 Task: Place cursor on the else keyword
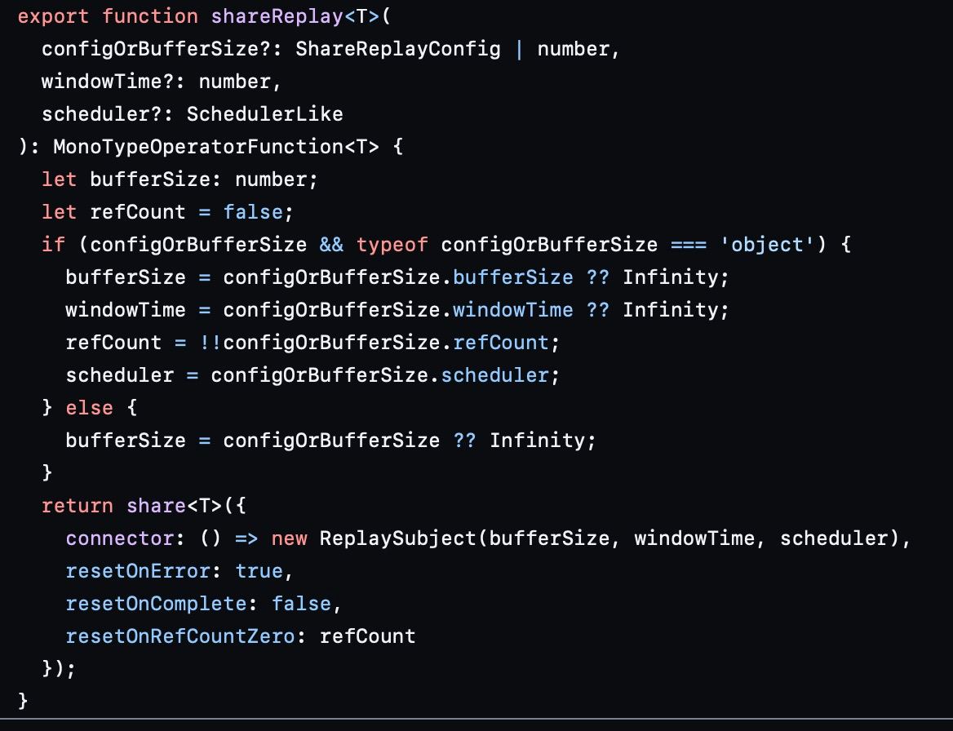pyautogui.click(x=90, y=408)
